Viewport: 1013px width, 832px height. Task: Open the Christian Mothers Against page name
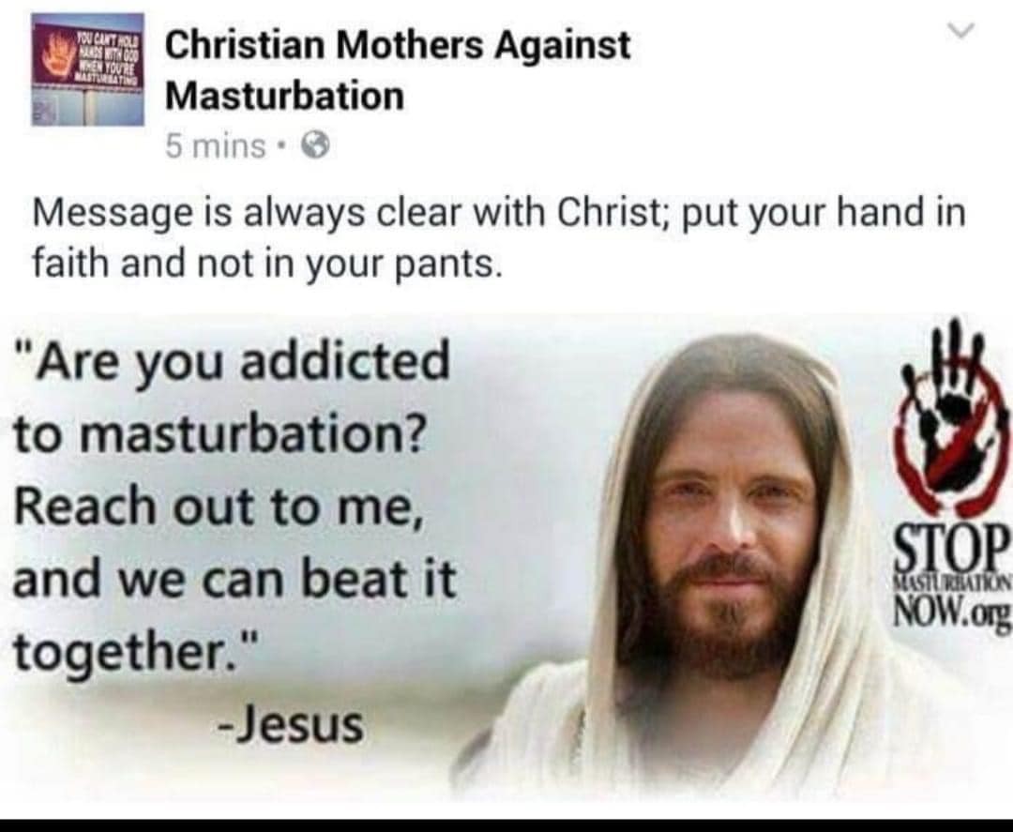click(x=398, y=45)
